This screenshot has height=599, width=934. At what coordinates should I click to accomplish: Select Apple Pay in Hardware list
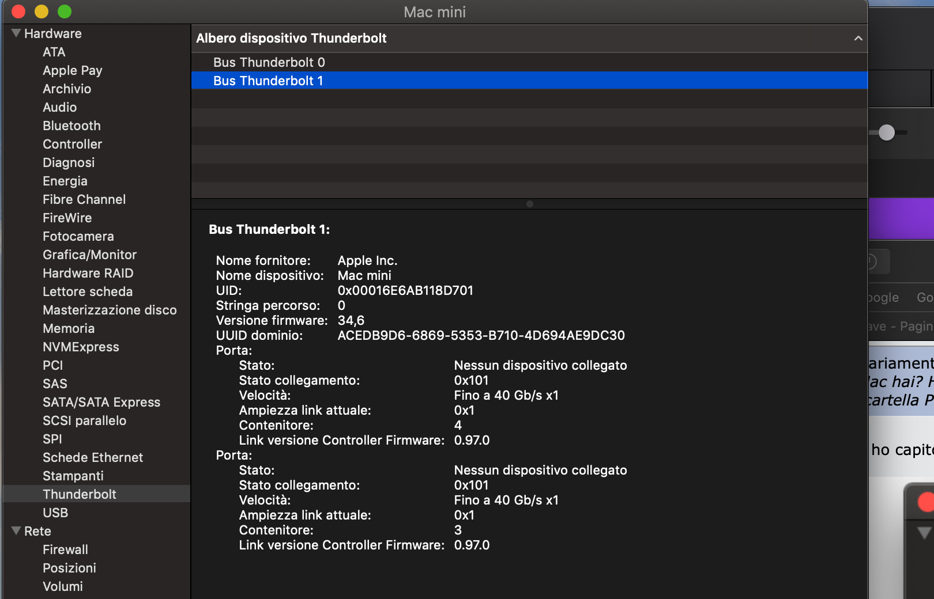click(x=73, y=70)
